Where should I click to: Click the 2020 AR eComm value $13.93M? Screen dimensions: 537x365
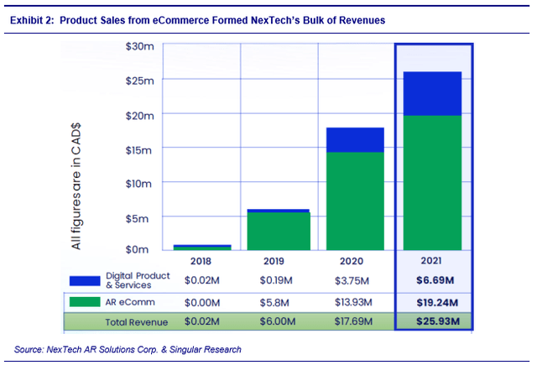coord(353,302)
